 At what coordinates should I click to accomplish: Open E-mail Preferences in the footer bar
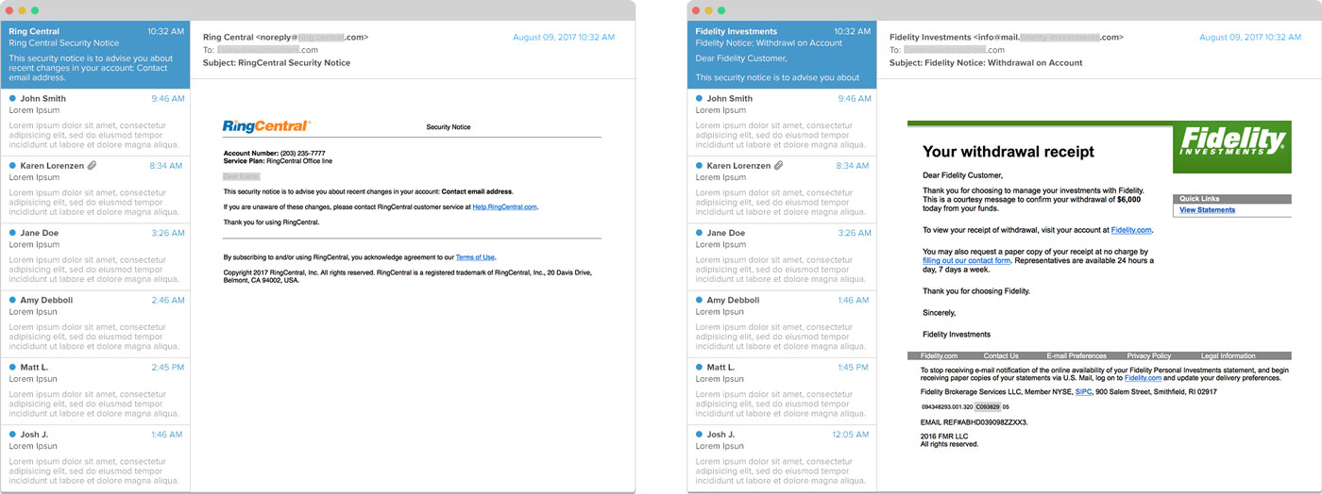1076,355
